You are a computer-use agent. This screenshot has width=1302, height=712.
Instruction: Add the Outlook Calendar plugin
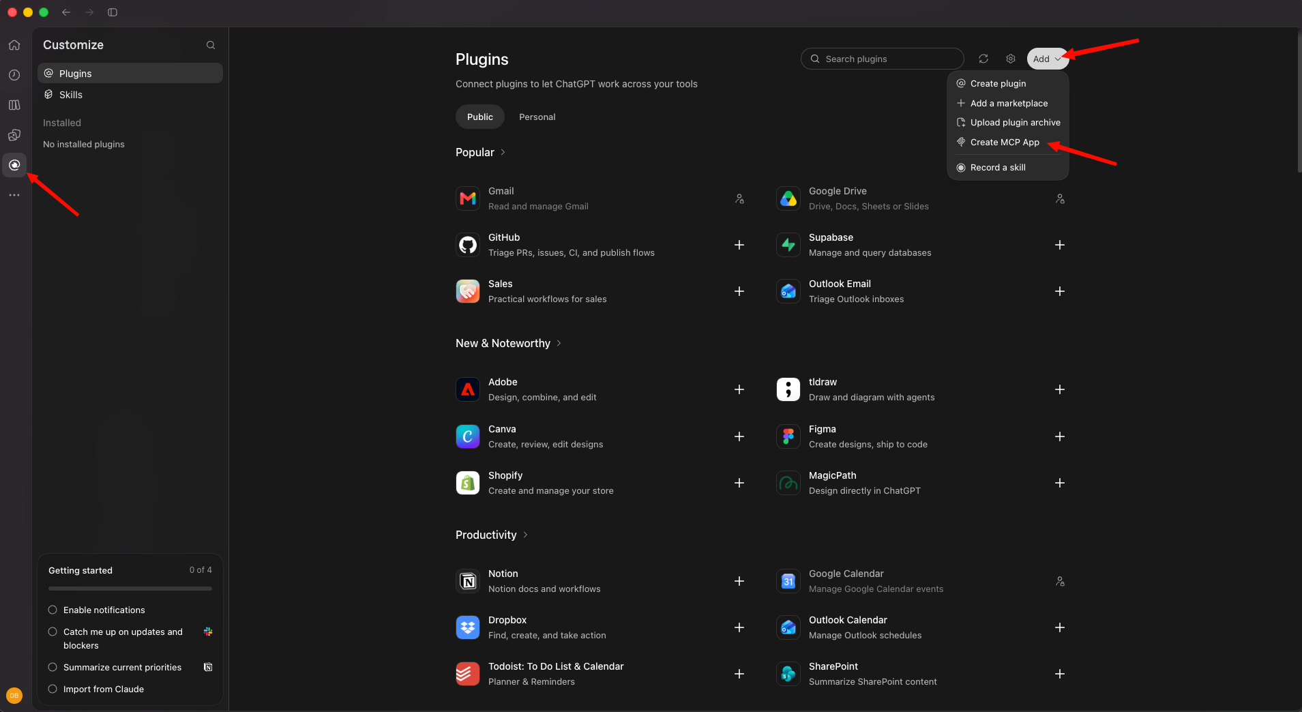coord(1060,627)
